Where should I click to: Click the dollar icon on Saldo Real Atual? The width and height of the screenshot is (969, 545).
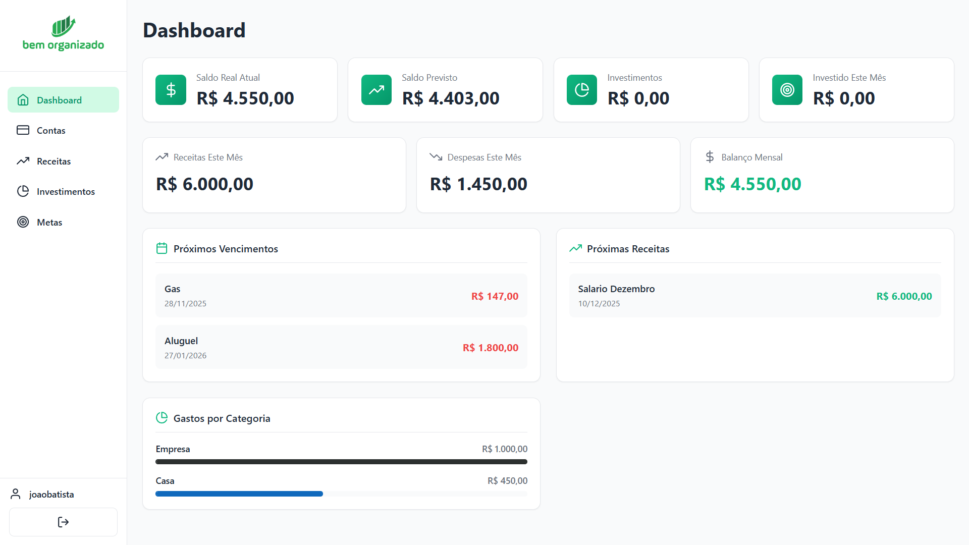pyautogui.click(x=171, y=90)
